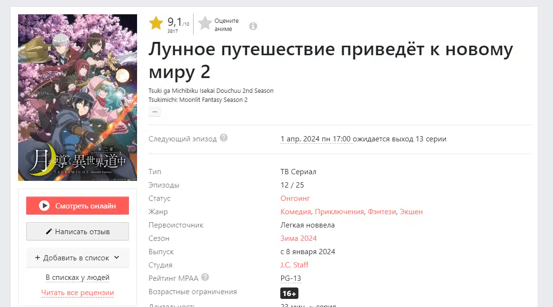Click the ТВ Сериал type value
Viewport: 553px width, 307px height.
(x=298, y=172)
